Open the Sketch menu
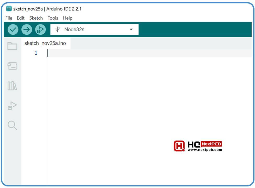 (36, 18)
